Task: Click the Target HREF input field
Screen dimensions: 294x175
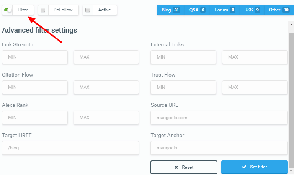Action: [x=70, y=148]
